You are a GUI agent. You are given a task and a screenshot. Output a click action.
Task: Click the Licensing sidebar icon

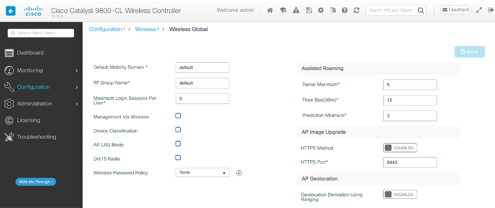pyautogui.click(x=9, y=120)
